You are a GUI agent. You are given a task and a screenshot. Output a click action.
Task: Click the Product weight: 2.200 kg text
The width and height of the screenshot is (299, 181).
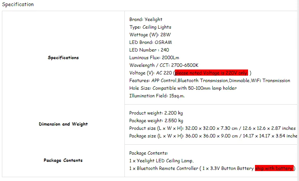[156, 113]
